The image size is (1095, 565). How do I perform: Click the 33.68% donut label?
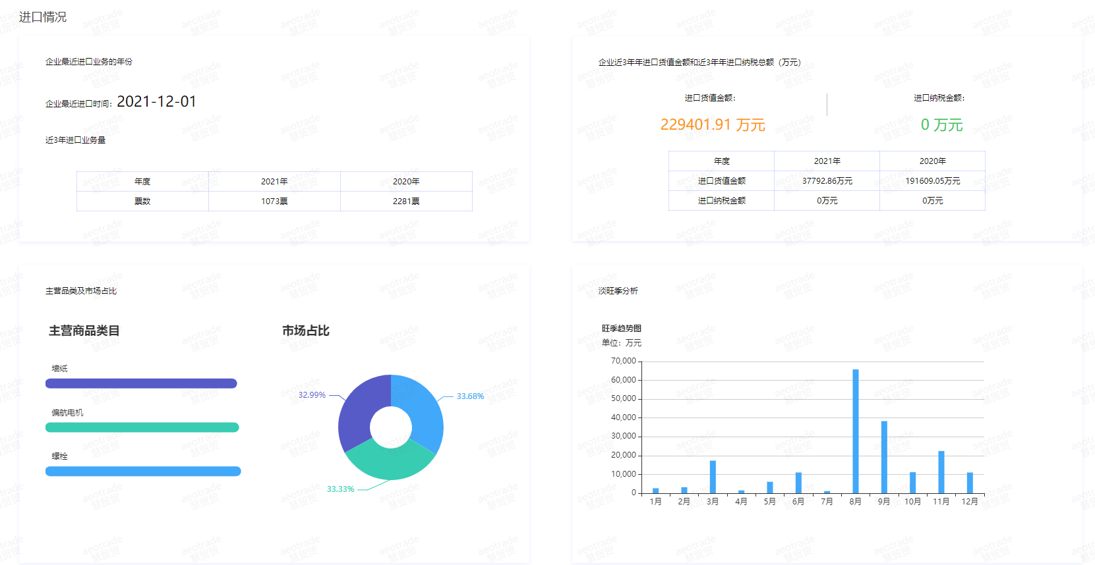(x=470, y=396)
